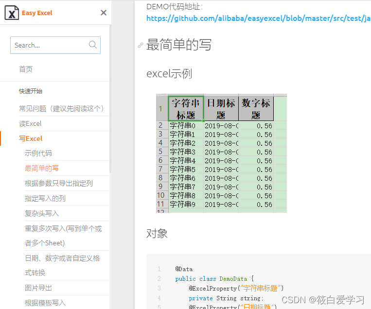Click the 最简单的写 heading

coord(179,45)
